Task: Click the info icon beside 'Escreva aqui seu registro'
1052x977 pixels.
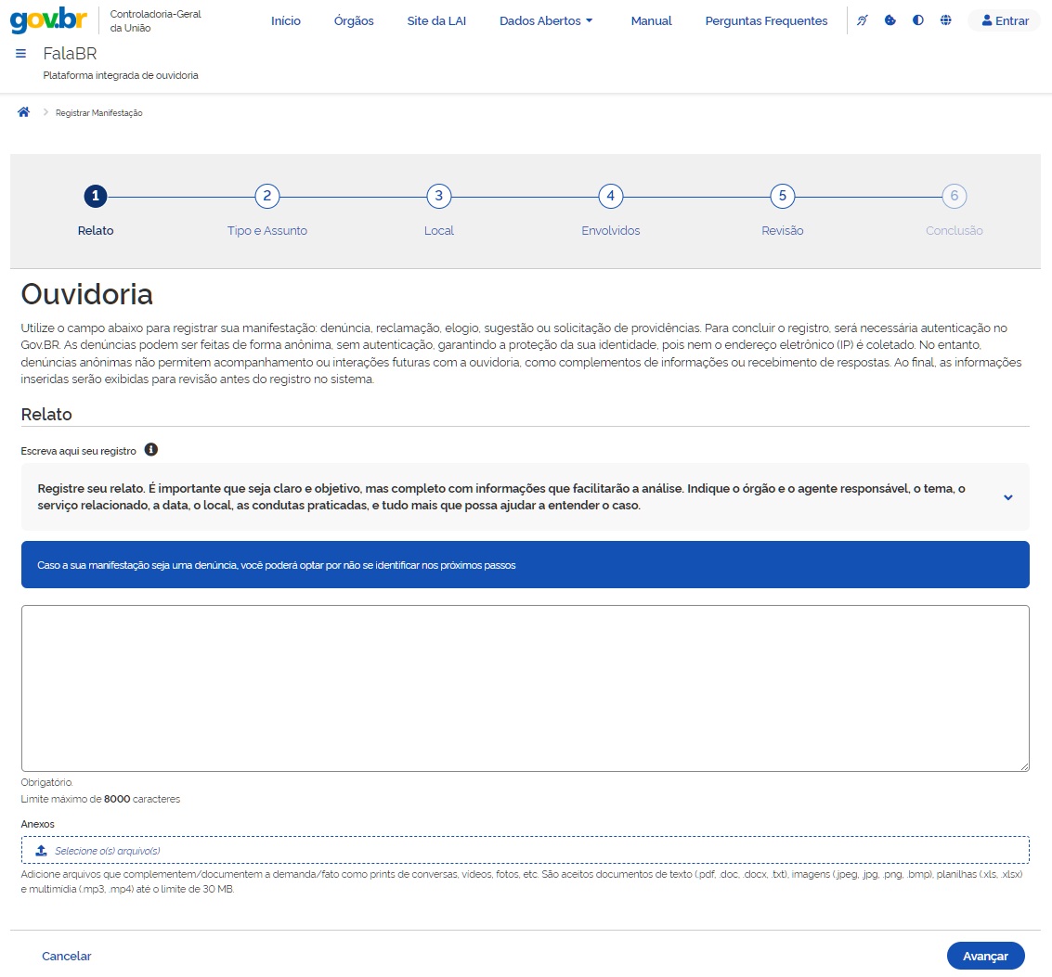Action: (x=151, y=450)
